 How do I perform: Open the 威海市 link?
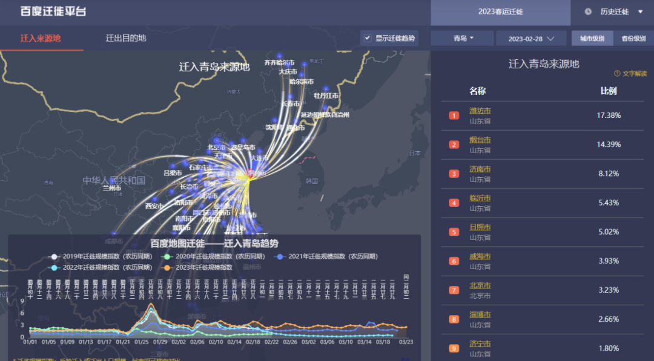(480, 256)
